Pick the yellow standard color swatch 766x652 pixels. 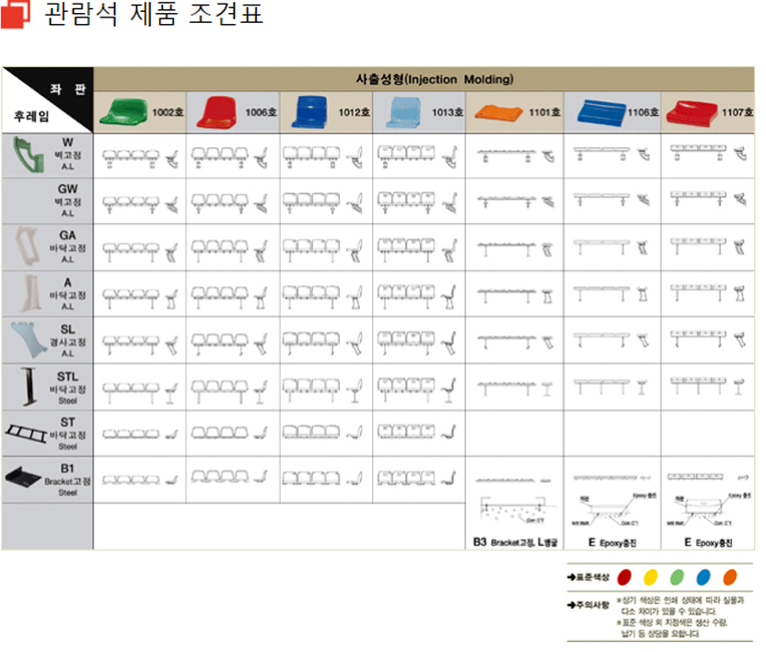point(650,576)
